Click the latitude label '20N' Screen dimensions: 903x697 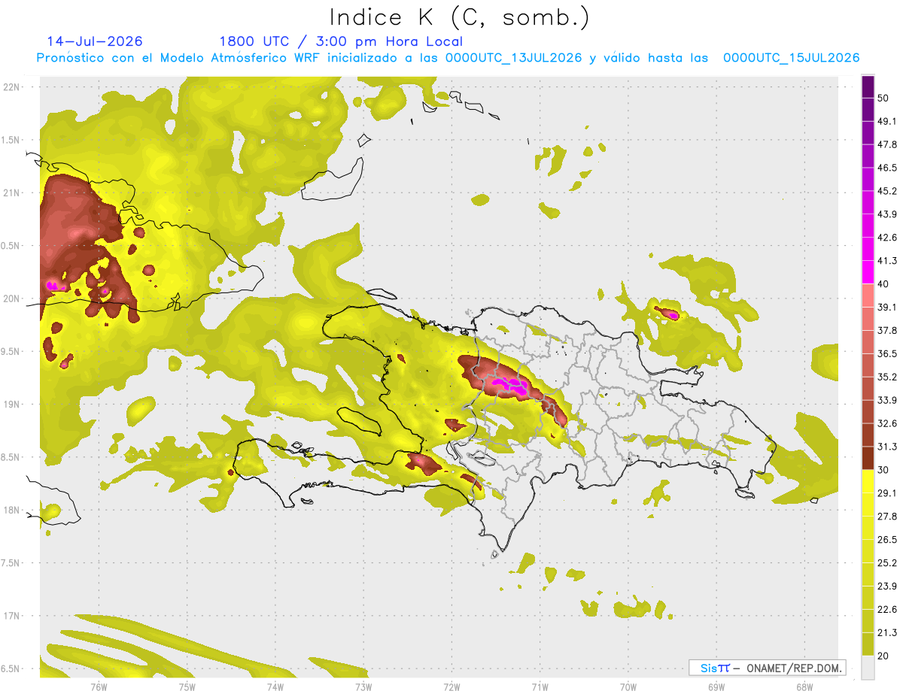point(12,298)
